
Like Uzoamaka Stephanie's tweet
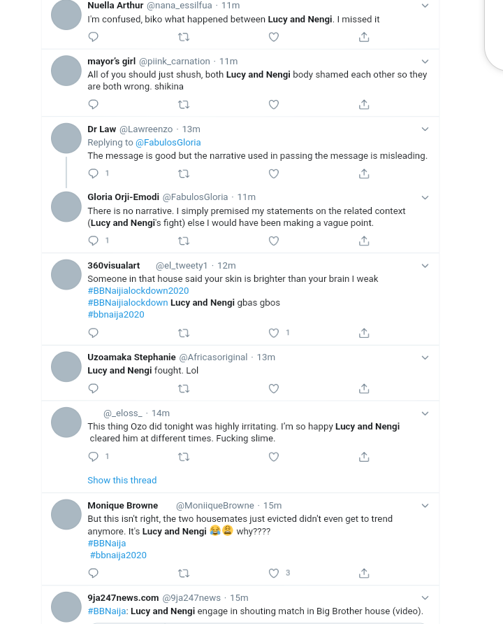274,388
